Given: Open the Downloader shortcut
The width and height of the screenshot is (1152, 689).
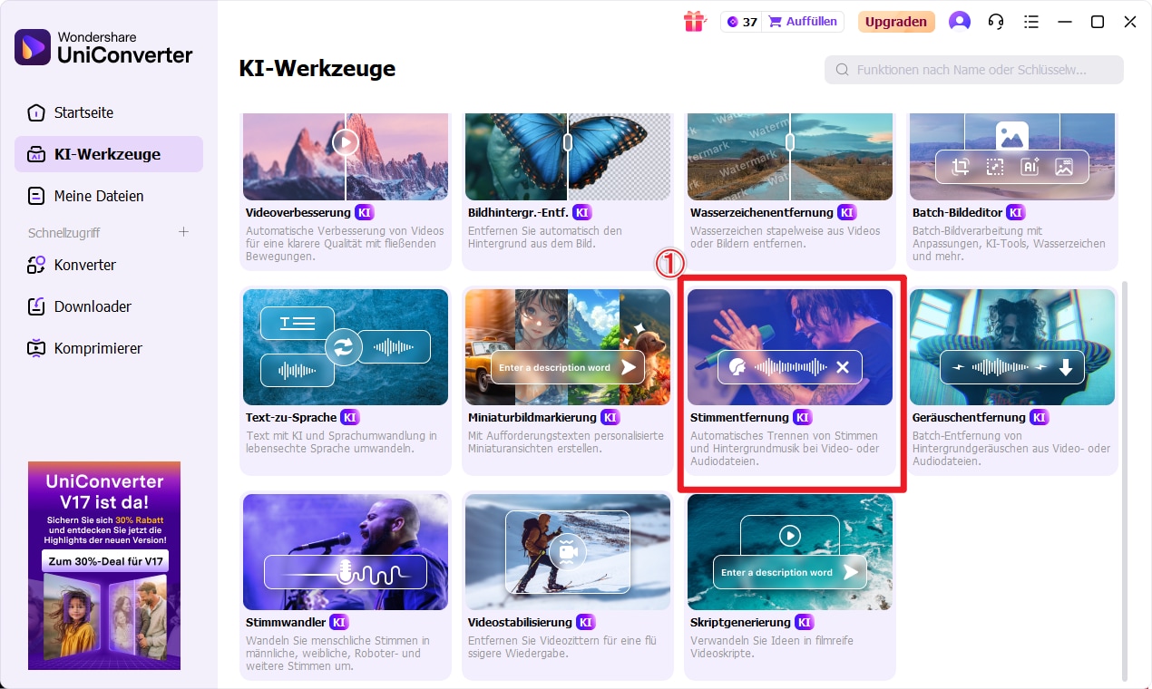Looking at the screenshot, I should pos(93,306).
